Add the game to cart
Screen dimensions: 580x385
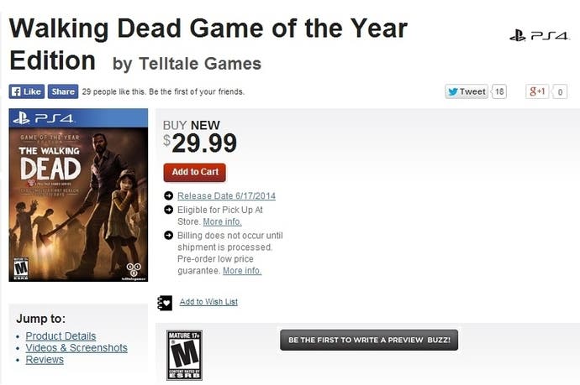(x=194, y=173)
